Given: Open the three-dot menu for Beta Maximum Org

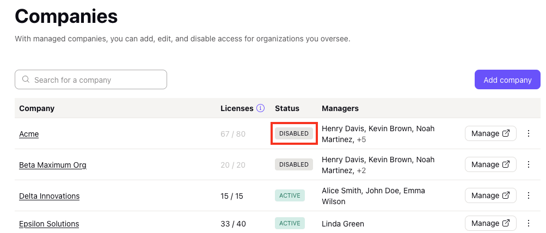Looking at the screenshot, I should 528,164.
